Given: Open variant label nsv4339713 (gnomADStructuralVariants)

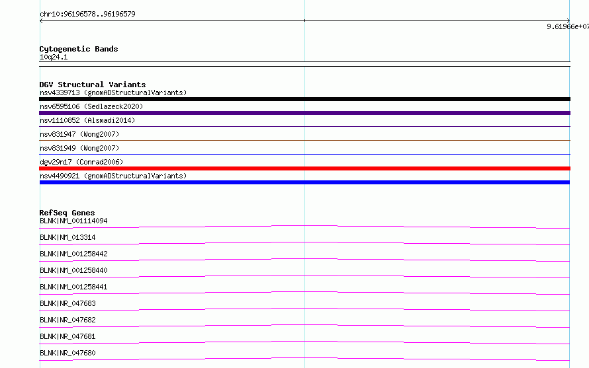Looking at the screenshot, I should click(x=113, y=92).
